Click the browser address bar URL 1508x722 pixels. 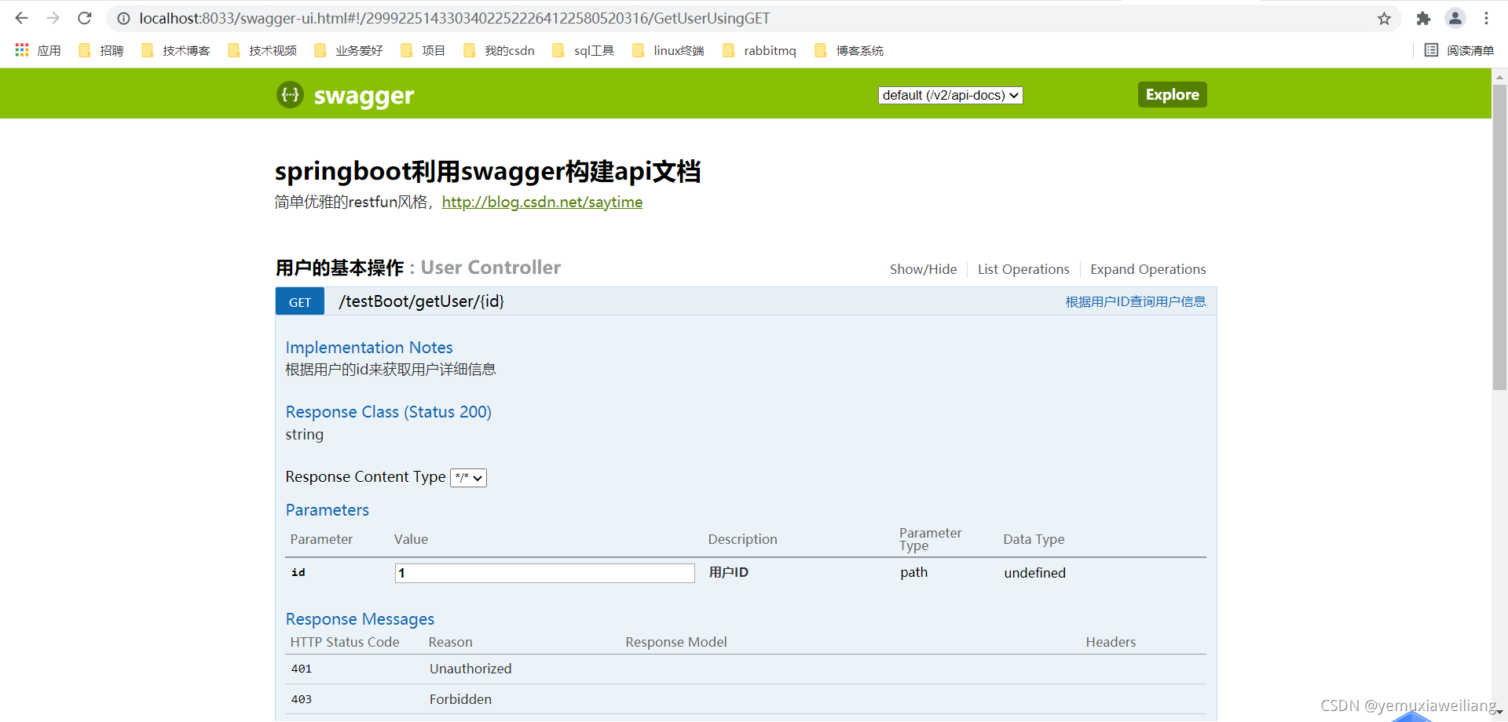pyautogui.click(x=454, y=18)
